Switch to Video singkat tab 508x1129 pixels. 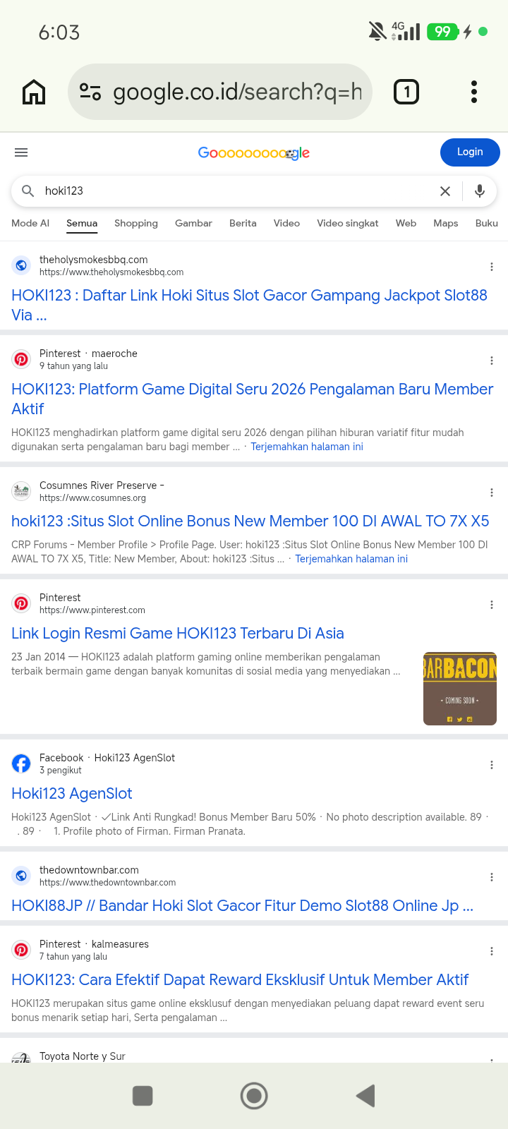coord(348,223)
